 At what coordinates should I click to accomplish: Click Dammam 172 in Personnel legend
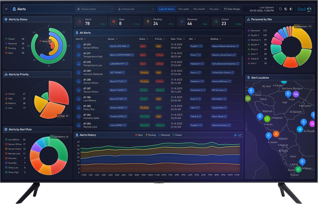pyautogui.click(x=257, y=31)
